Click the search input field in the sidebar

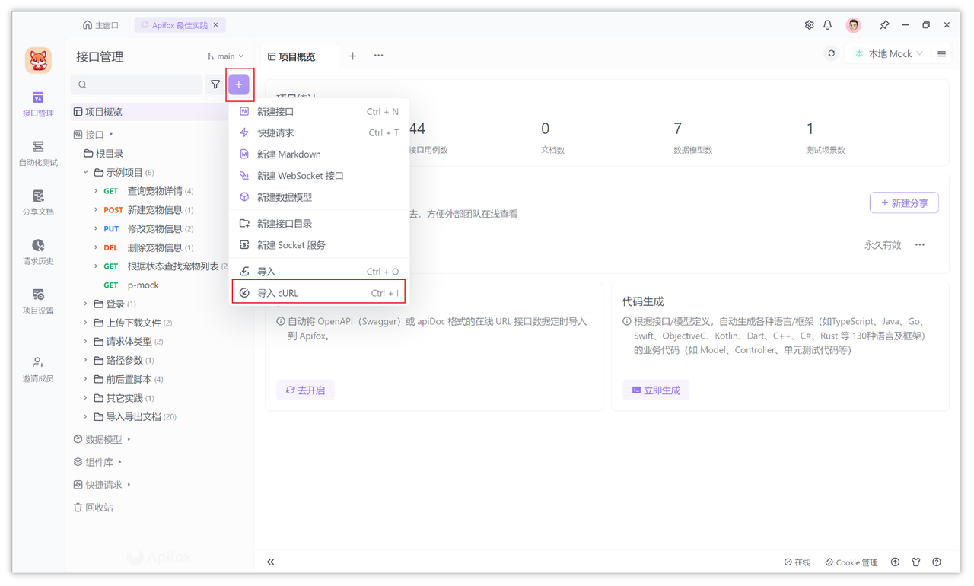pyautogui.click(x=137, y=84)
